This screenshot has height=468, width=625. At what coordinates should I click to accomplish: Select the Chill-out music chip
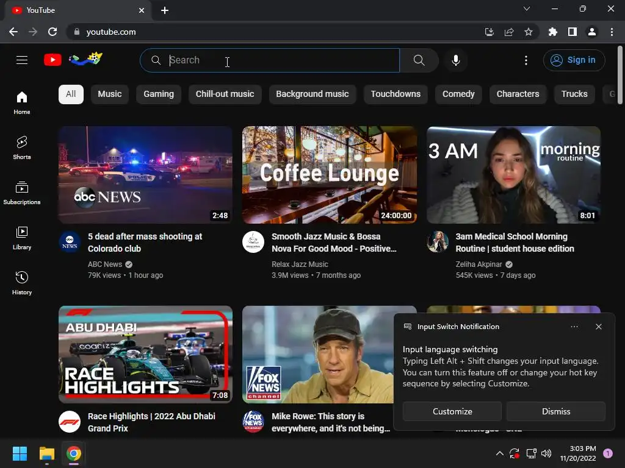tap(225, 94)
